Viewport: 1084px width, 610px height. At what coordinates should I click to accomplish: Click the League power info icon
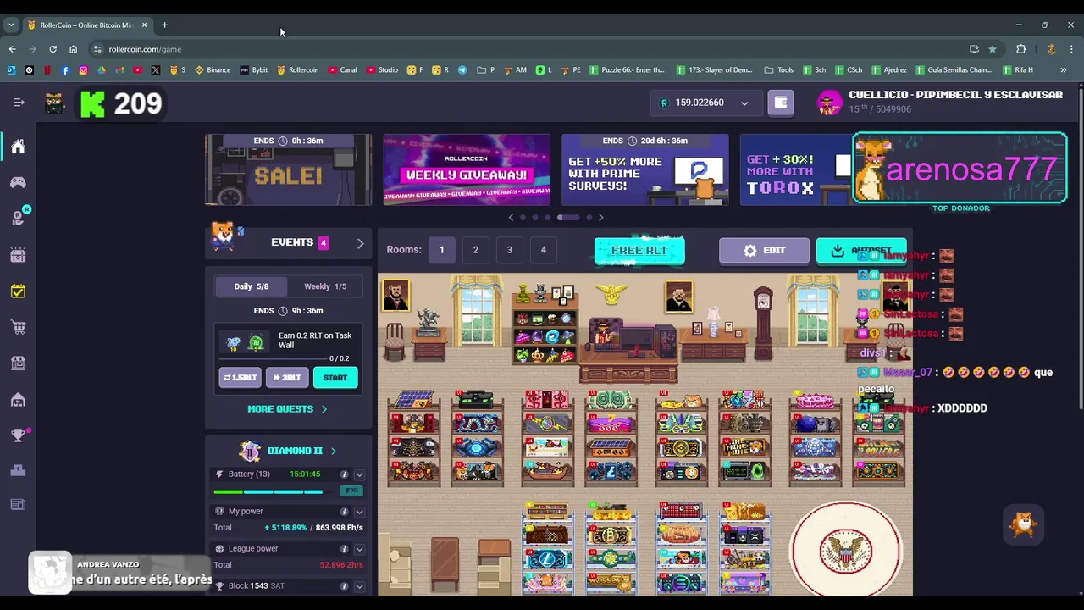344,549
